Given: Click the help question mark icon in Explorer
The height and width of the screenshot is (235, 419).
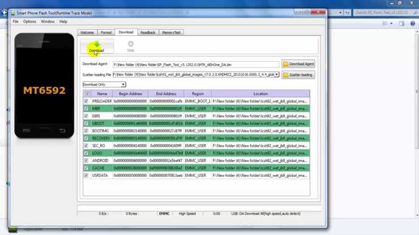Looking at the screenshot, I should coord(413,24).
